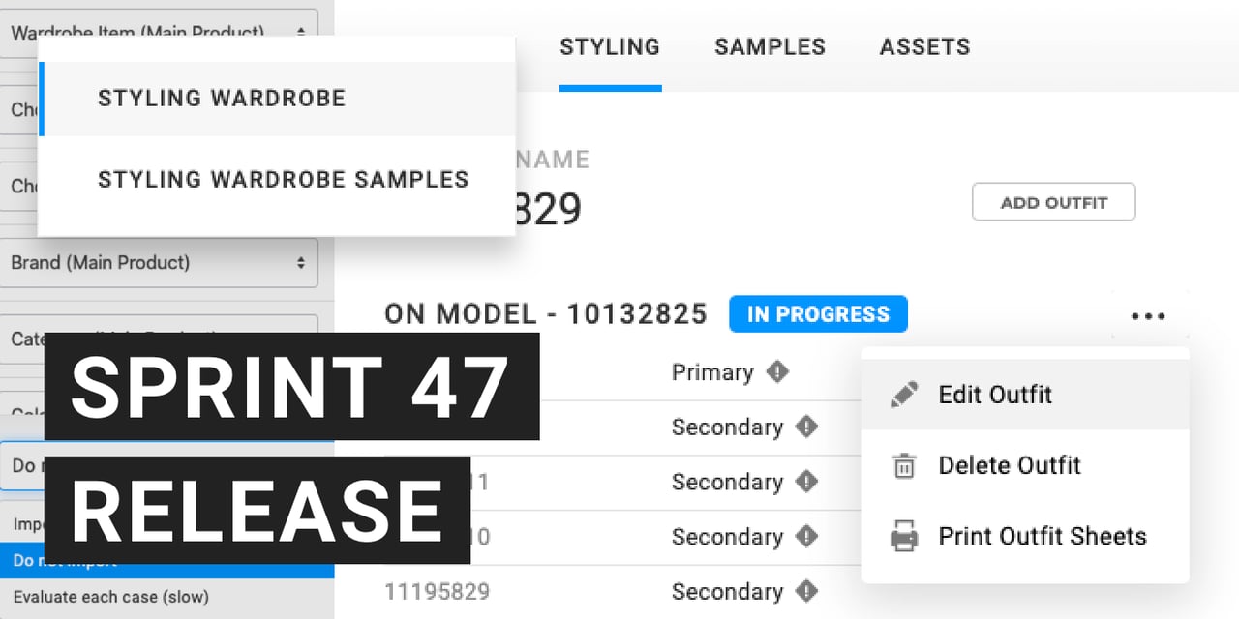Click the warning icon next to Primary
The image size is (1239, 619).
[776, 371]
